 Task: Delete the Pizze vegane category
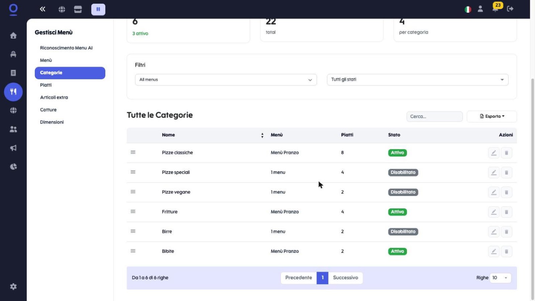point(507,192)
